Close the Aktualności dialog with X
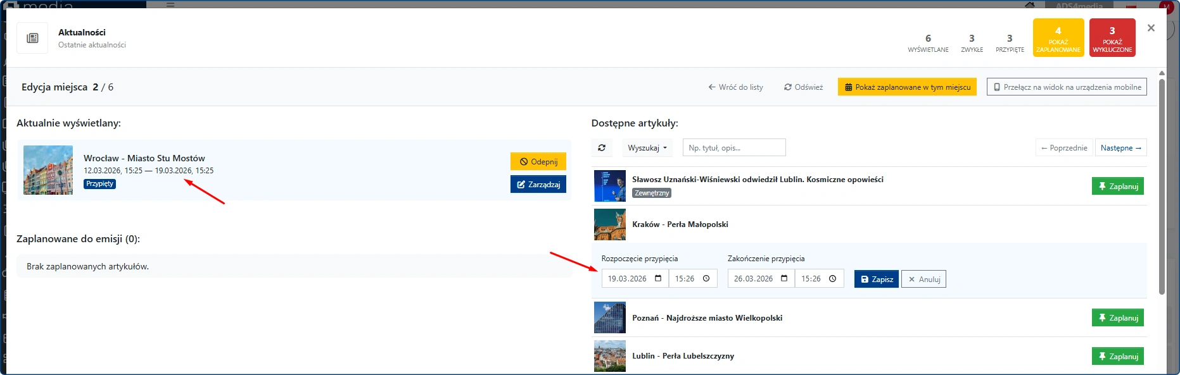 [x=1151, y=28]
